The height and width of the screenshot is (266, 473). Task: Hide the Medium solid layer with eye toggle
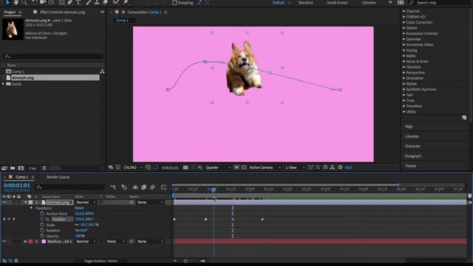[4, 242]
